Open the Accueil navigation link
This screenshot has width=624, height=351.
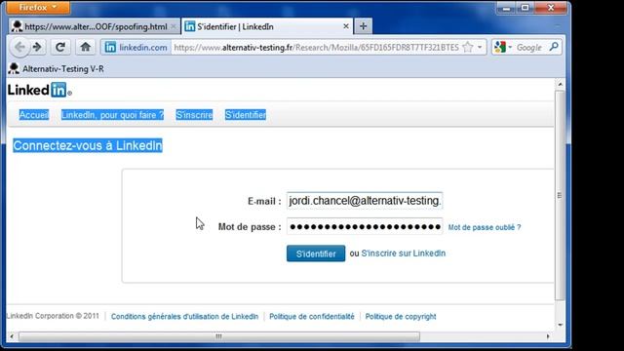point(34,115)
